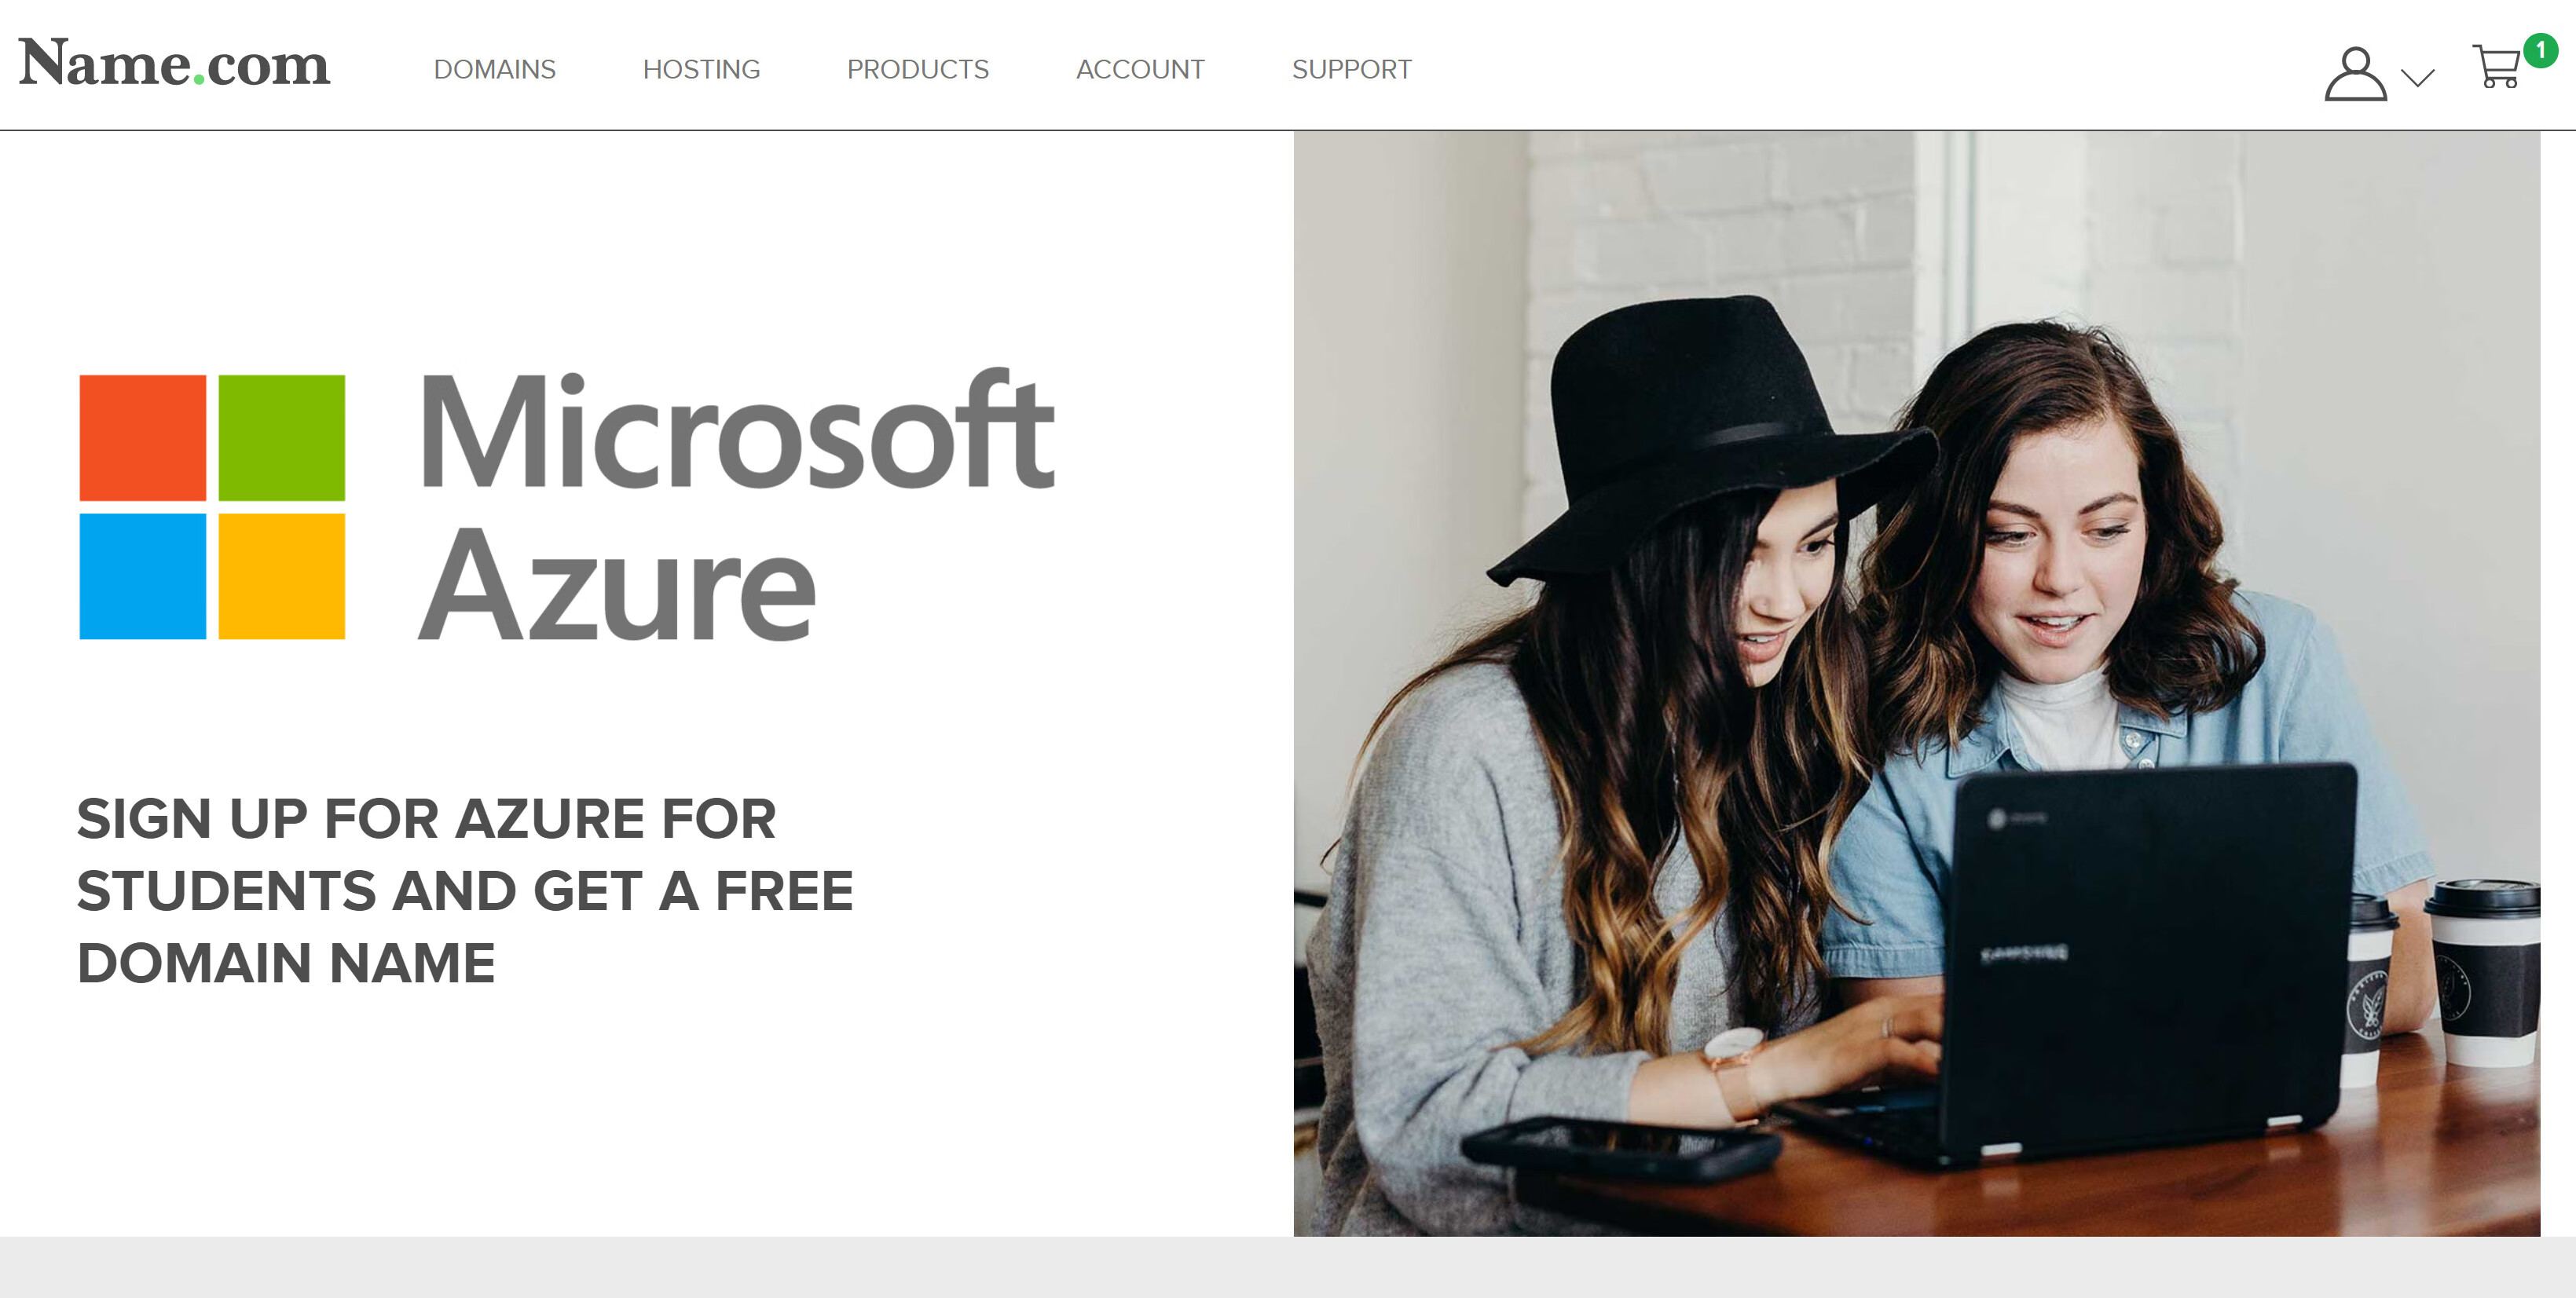
Task: Open the PRODUCTS menu
Action: (x=917, y=69)
